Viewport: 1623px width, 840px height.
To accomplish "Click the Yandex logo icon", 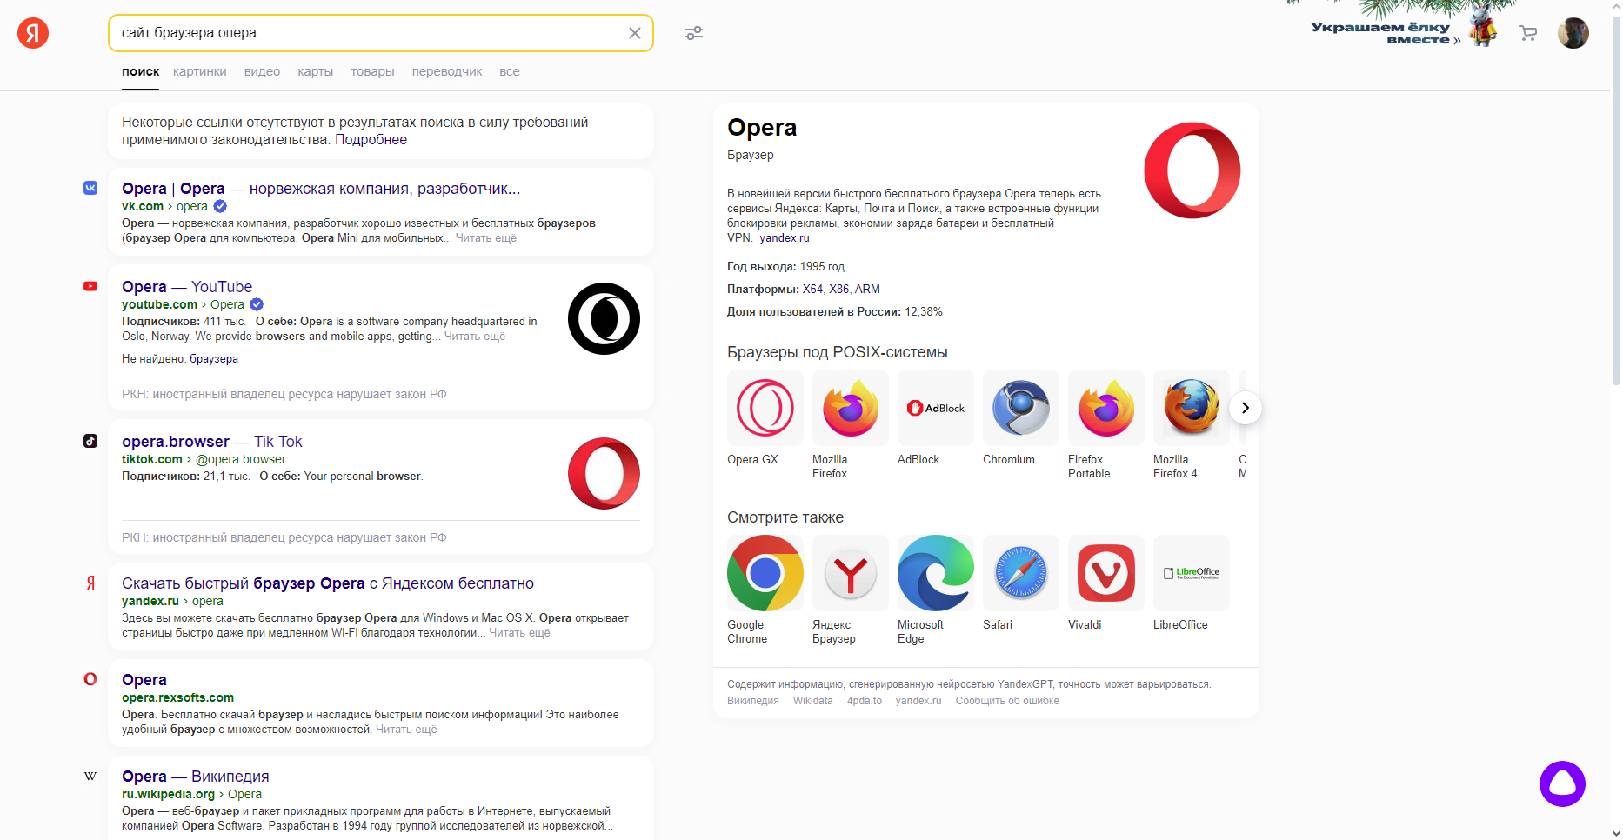I will click(33, 33).
